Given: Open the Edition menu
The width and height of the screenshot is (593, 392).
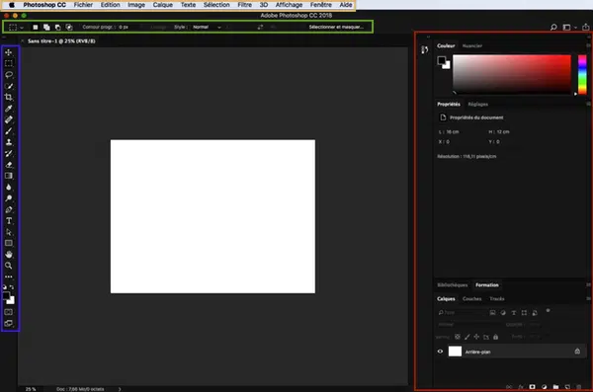Looking at the screenshot, I should click(110, 5).
